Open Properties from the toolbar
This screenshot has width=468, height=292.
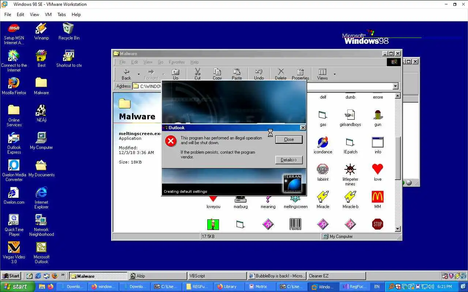(301, 74)
